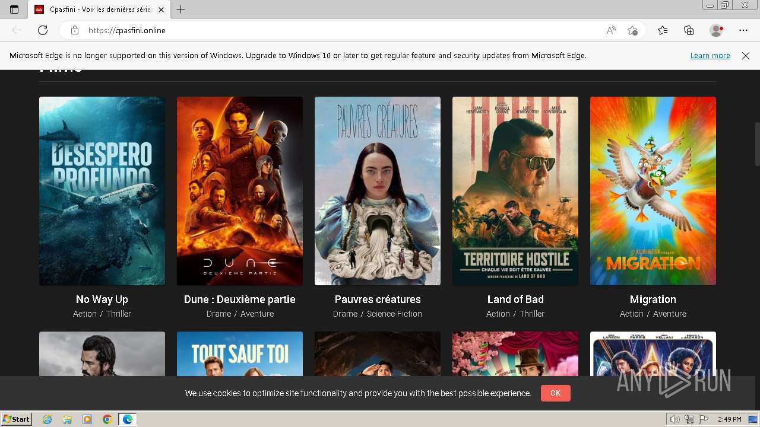Open a new browser tab
The width and height of the screenshot is (760, 427).
181,9
